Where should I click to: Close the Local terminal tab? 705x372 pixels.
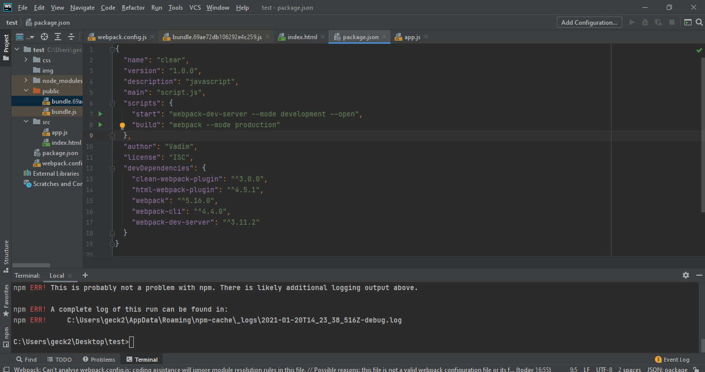pos(70,276)
